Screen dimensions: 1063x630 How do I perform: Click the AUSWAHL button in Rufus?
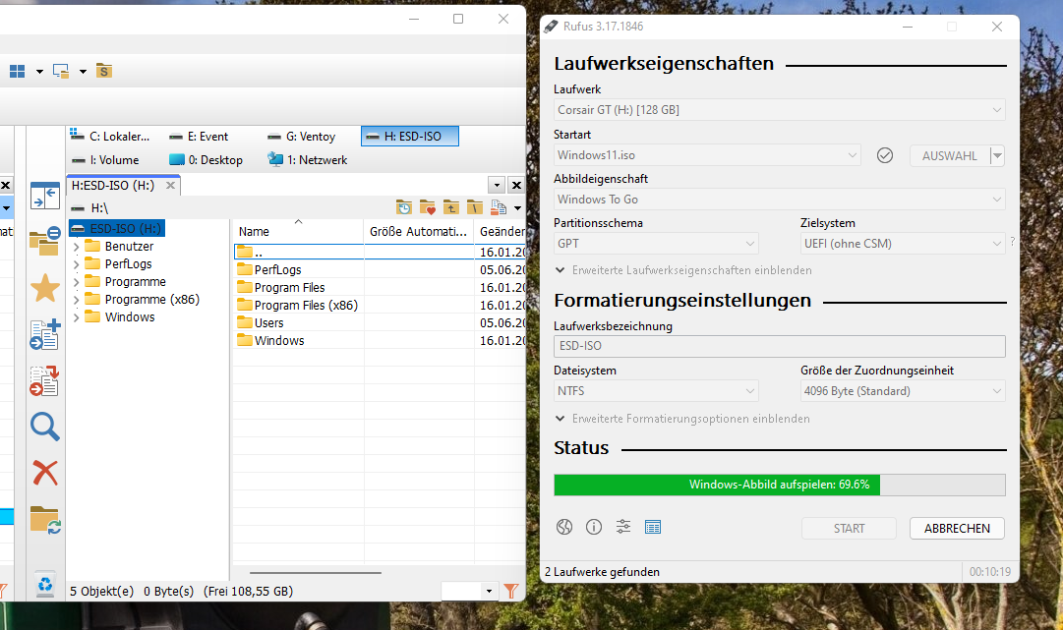(949, 156)
